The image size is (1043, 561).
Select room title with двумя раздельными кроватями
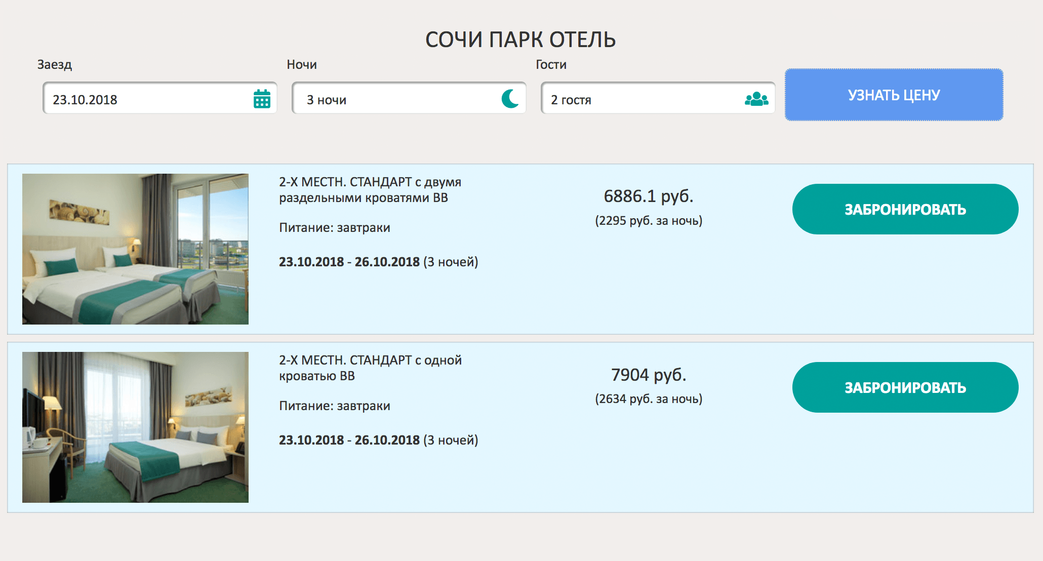370,190
